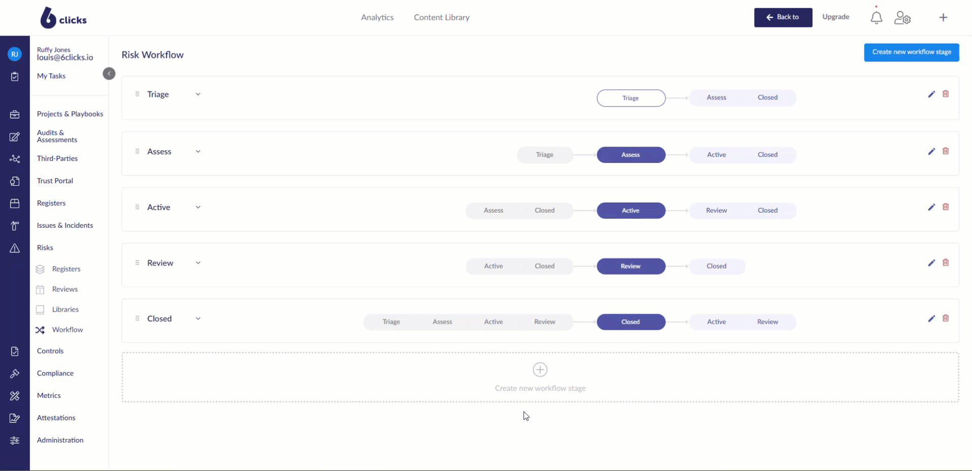Click Attestations signing icon in rail
The height and width of the screenshot is (471, 972).
click(15, 418)
